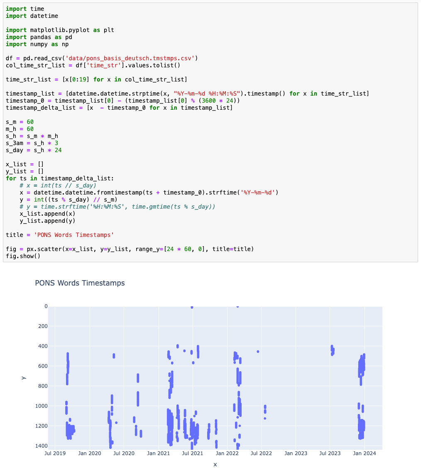Click the 'Jul 2021' x-axis tick label
This screenshot has width=421, height=468.
(x=192, y=453)
